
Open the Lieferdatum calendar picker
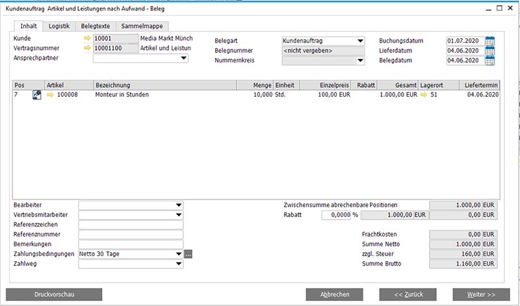[x=489, y=51]
